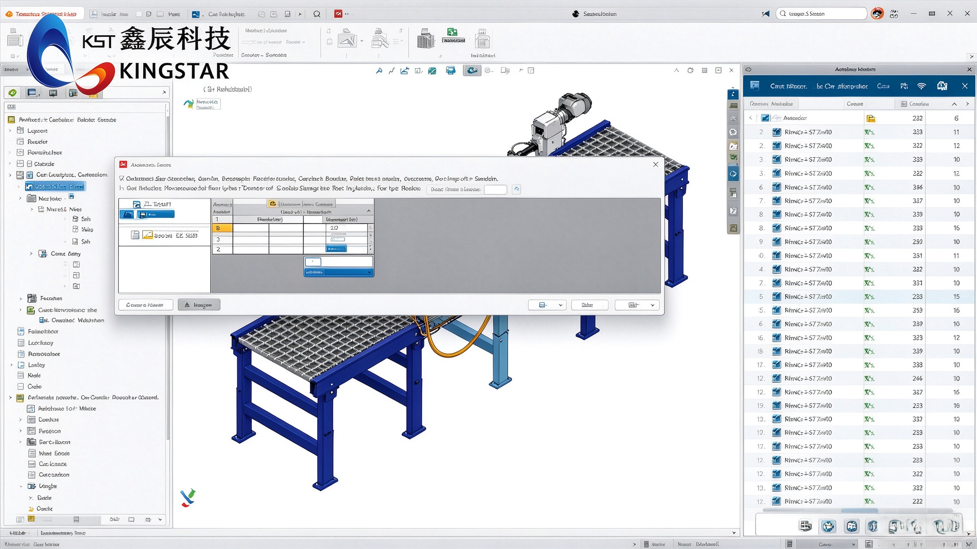Open the bottom-right dropdown button in dialog
Viewport: 977px width, 549px height.
click(637, 305)
